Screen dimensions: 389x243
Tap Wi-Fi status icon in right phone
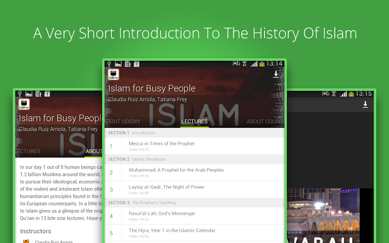pos(334,94)
